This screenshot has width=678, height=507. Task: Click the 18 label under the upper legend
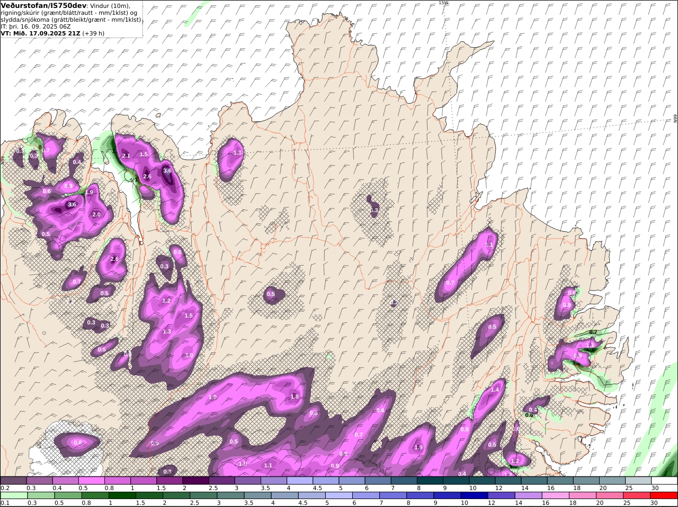pos(577,488)
